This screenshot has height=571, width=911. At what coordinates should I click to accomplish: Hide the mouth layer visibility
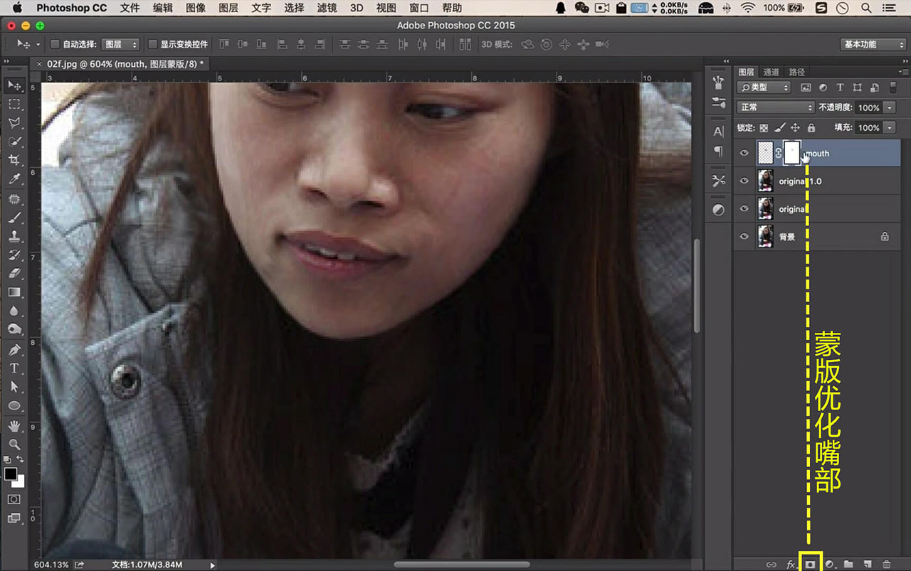[x=744, y=153]
